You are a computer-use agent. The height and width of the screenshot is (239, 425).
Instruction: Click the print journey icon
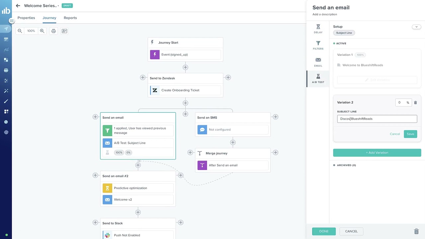pyautogui.click(x=53, y=31)
